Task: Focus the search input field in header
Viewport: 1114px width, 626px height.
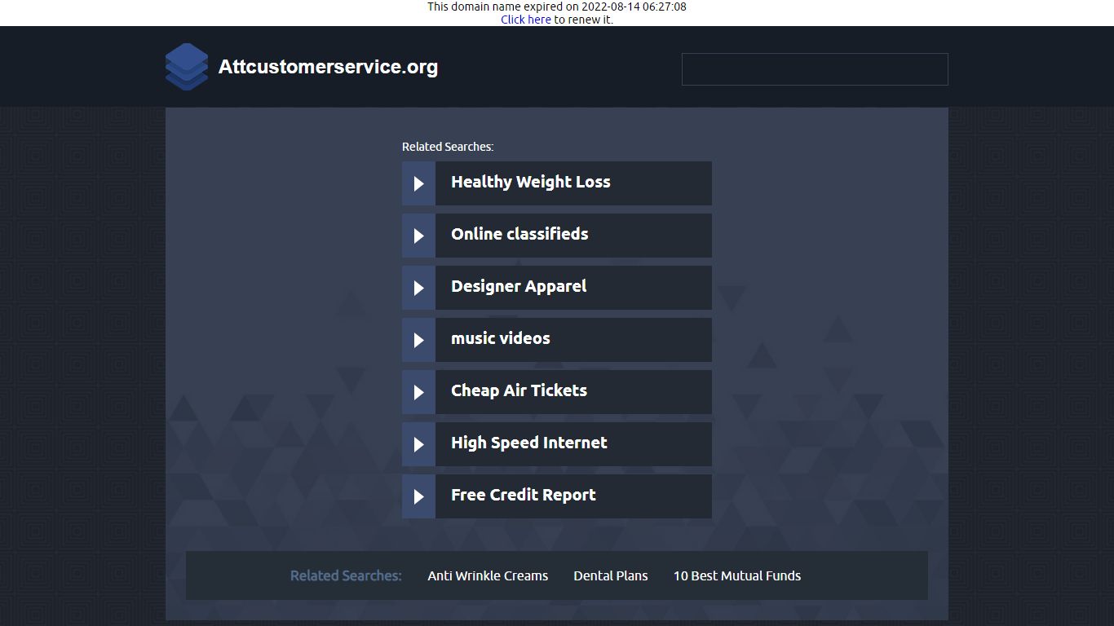Action: 815,69
